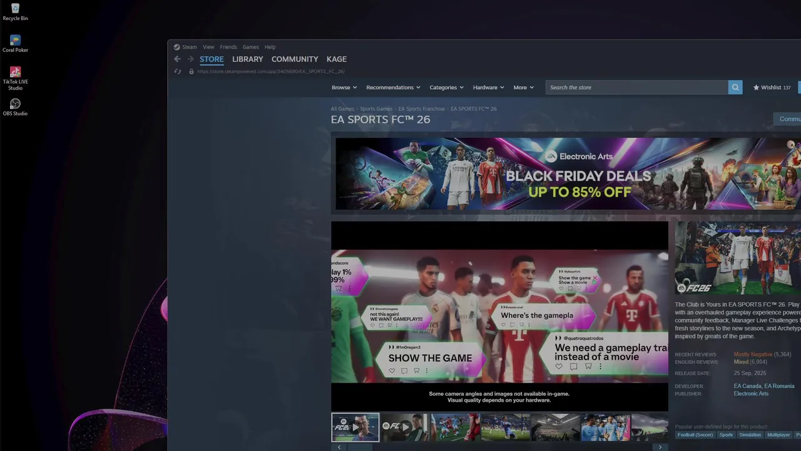This screenshot has height=451, width=801.
Task: Open the Recycle Bin desktop icon
Action: tap(15, 12)
